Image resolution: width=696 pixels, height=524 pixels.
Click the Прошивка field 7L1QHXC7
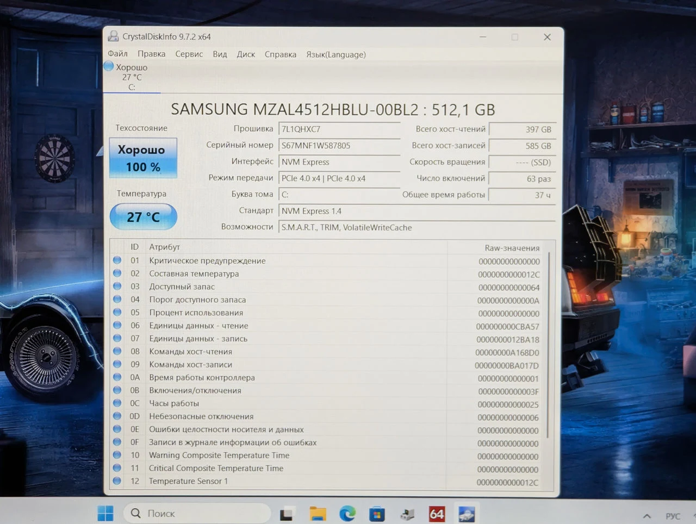(x=339, y=129)
